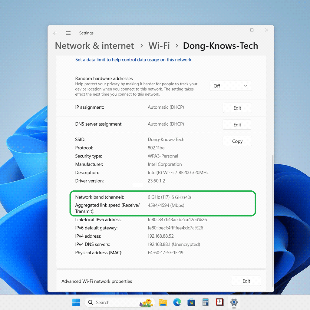The width and height of the screenshot is (310, 310).
Task: Select IPv6 default gateway value
Action: (x=175, y=228)
